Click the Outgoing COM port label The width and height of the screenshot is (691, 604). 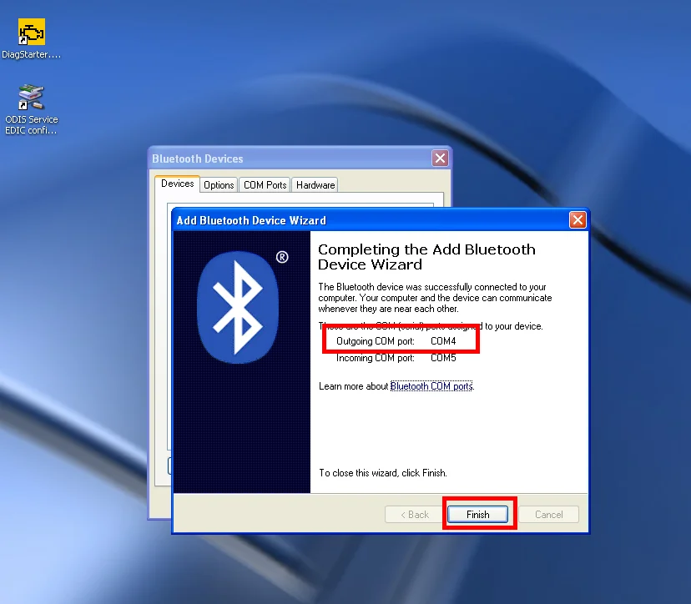(376, 341)
